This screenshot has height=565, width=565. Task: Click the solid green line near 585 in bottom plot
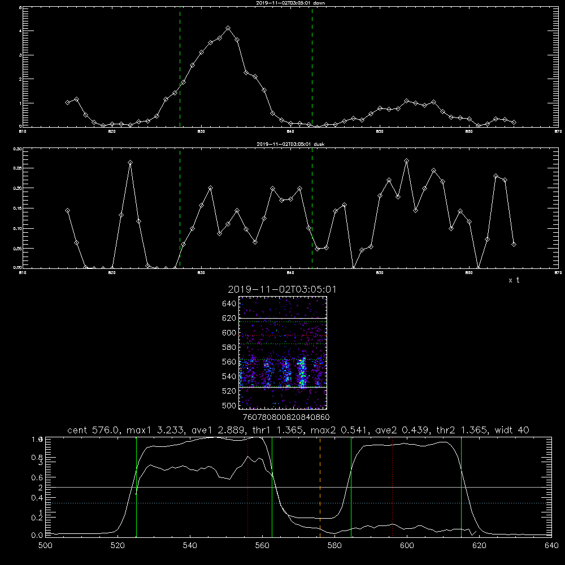tap(351, 486)
